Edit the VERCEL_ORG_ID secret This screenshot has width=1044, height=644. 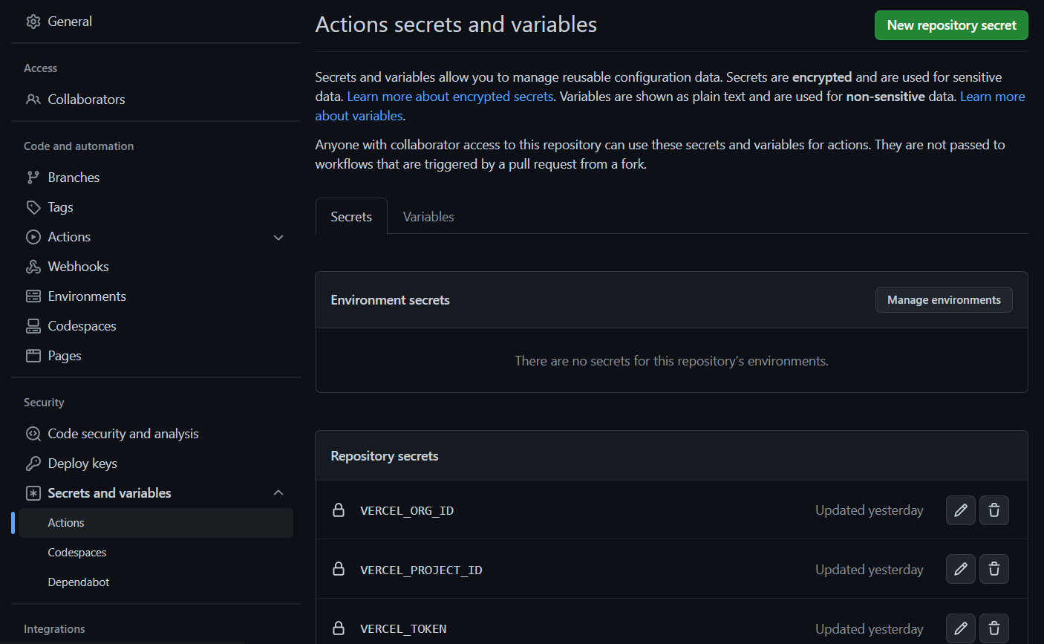pos(960,510)
